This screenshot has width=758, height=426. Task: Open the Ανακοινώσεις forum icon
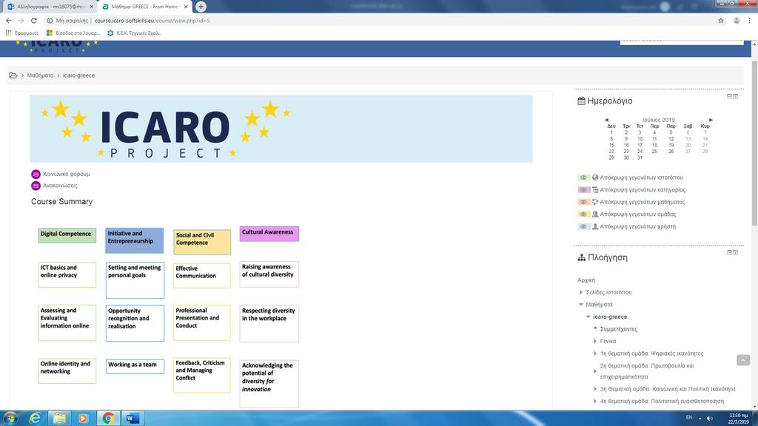[36, 186]
